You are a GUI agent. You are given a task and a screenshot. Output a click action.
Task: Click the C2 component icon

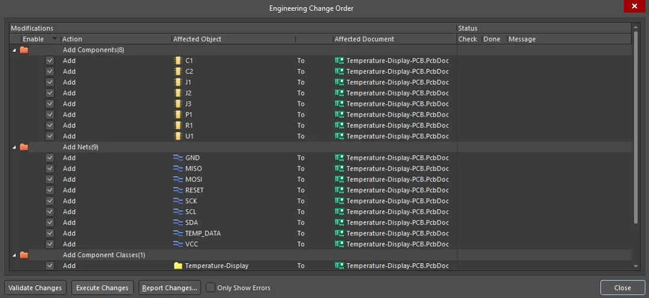[178, 71]
